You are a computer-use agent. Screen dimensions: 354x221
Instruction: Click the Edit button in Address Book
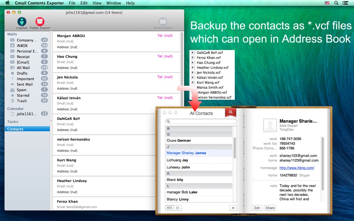click(x=257, y=208)
